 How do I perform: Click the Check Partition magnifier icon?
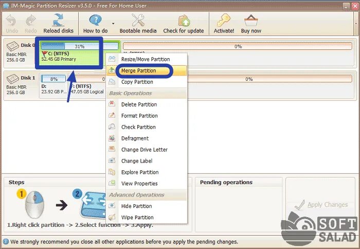pos(112,127)
